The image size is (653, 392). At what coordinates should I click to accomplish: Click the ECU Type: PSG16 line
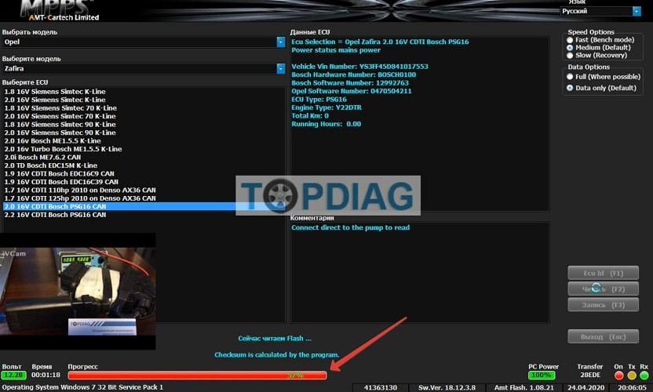319,100
